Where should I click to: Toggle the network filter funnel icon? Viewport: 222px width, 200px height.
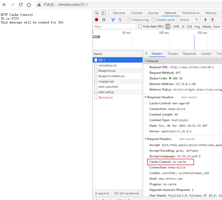[x=113, y=20]
